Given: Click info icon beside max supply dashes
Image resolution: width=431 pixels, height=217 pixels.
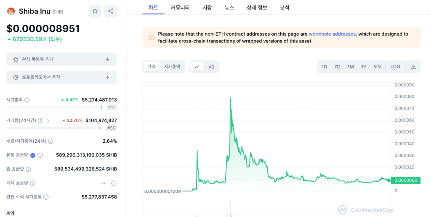Looking at the screenshot, I should point(114,183).
